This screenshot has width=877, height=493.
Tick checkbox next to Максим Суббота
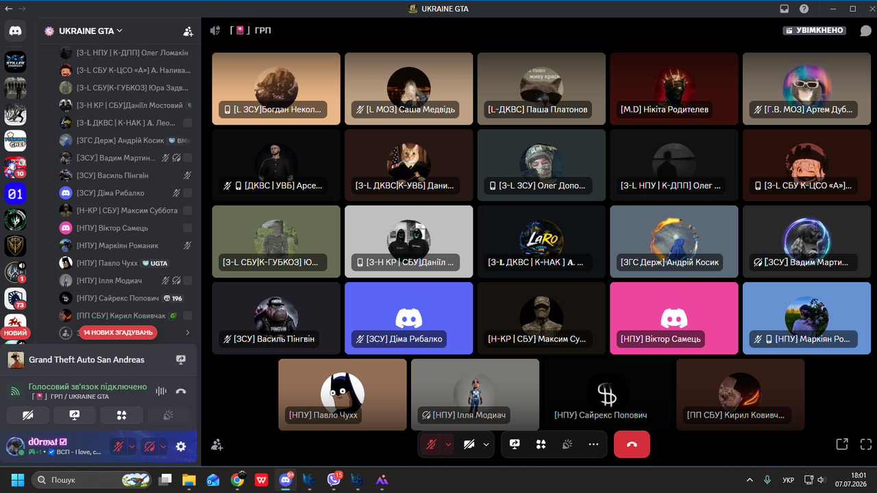(x=188, y=210)
